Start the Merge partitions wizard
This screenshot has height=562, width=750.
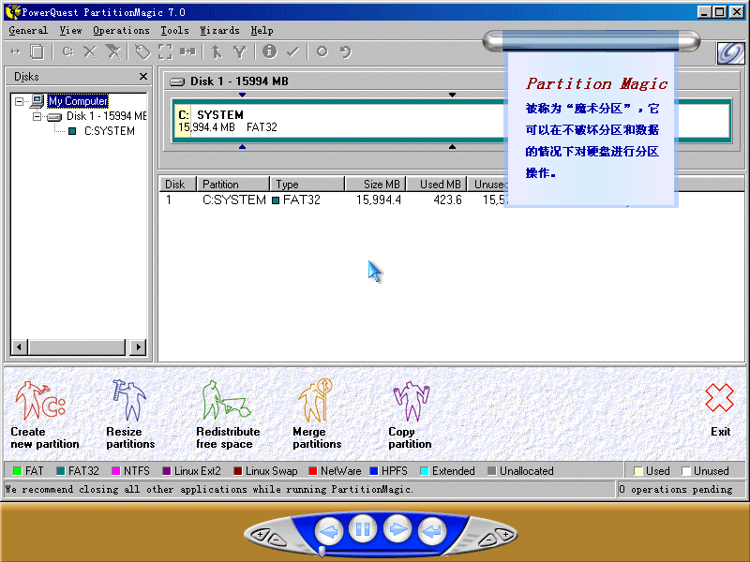coord(317,414)
